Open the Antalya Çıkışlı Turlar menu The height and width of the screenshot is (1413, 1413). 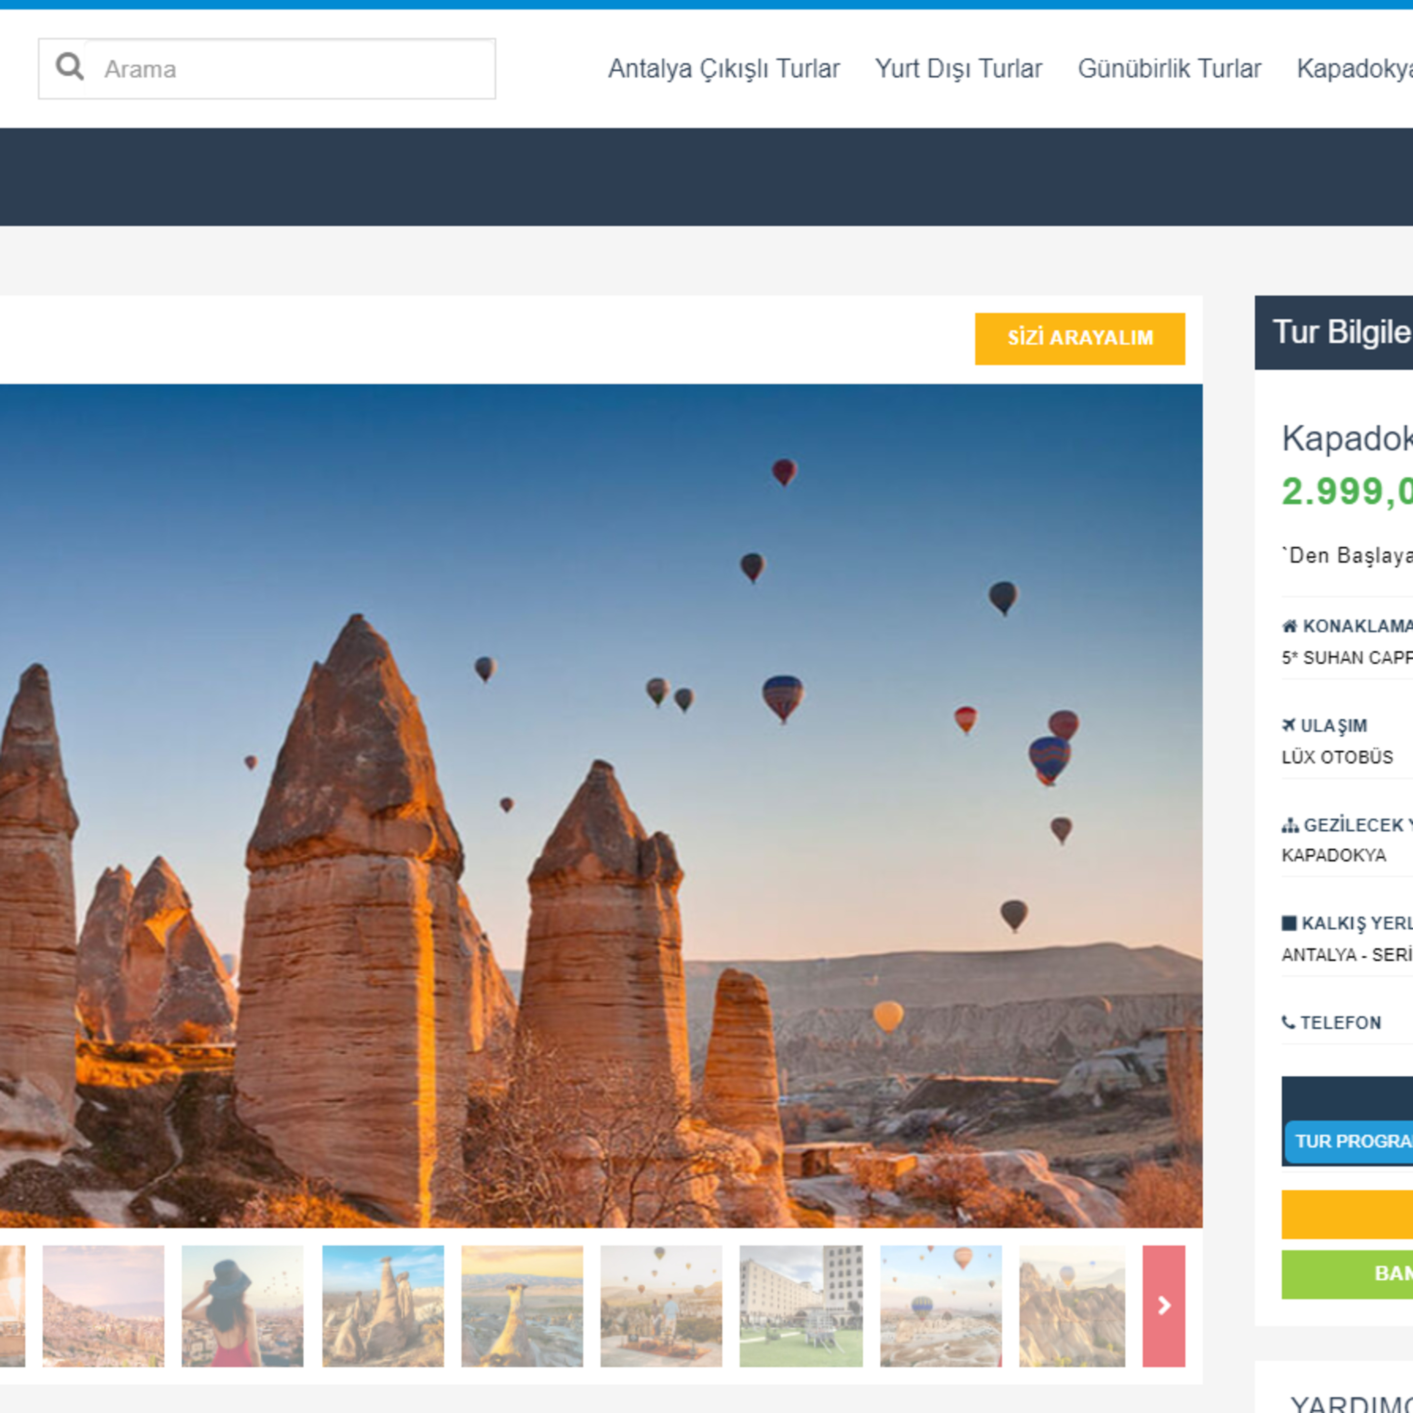(x=723, y=69)
